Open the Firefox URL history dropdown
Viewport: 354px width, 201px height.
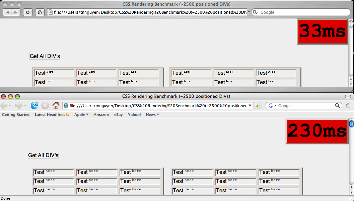click(250, 106)
